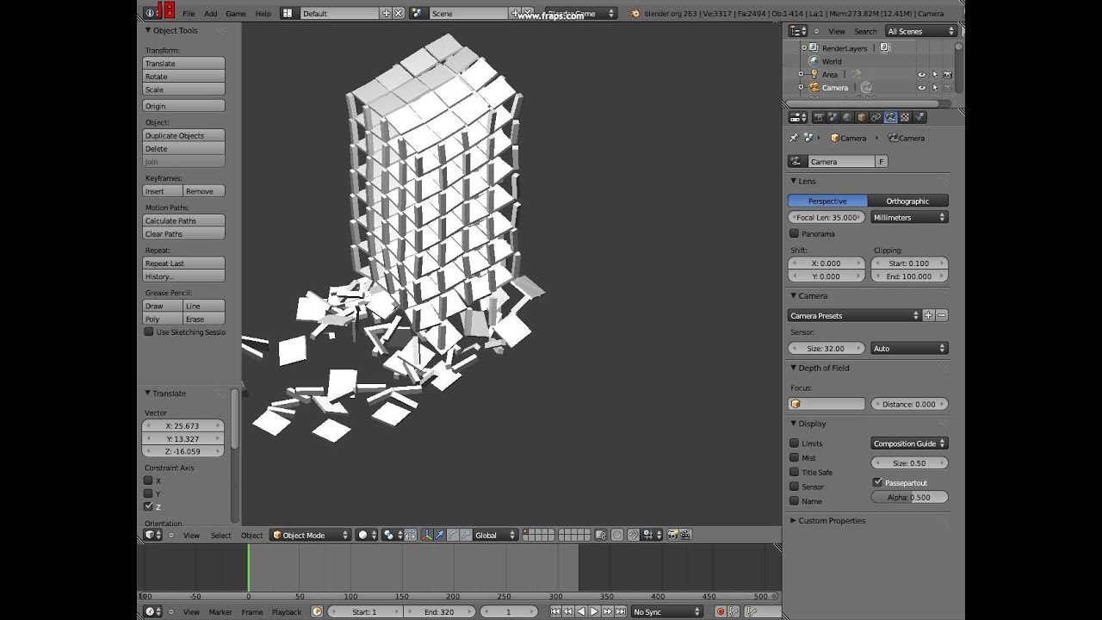This screenshot has height=620, width=1102.
Task: Open the viewport Select menu
Action: pos(220,536)
